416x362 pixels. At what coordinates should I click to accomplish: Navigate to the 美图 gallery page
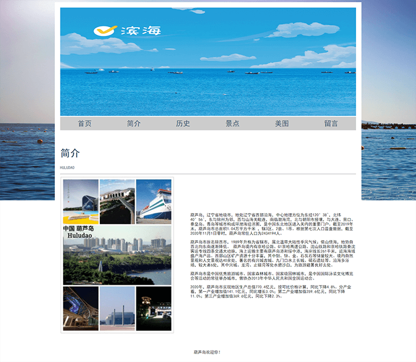point(282,123)
